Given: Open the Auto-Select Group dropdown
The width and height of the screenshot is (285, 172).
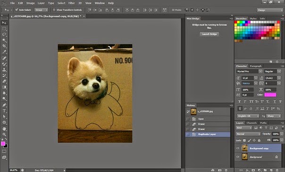Looking at the screenshot, I should click(x=41, y=10).
